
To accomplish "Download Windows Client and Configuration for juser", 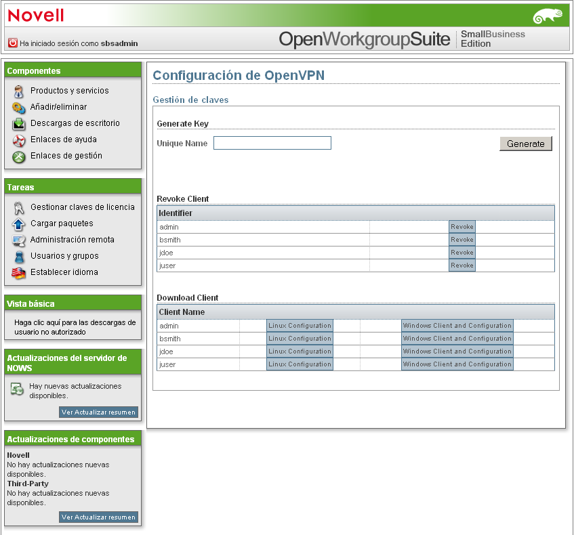I will [x=457, y=364].
